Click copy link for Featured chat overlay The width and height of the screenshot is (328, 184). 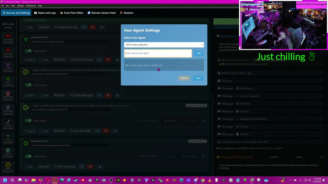tap(274, 157)
